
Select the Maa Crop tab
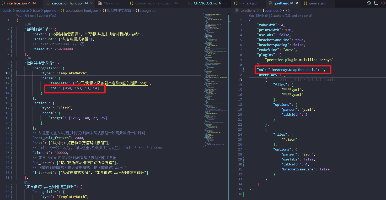point(111,3)
